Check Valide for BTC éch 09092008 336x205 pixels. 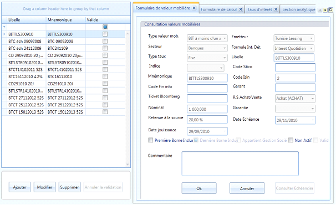(x=105, y=41)
